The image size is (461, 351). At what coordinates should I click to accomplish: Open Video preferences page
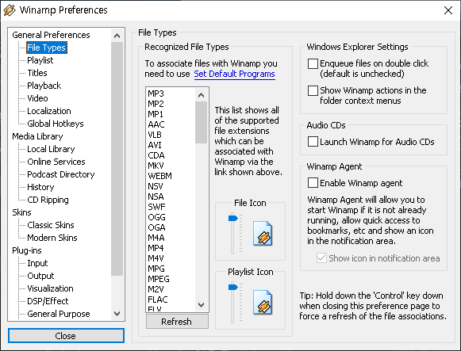(x=37, y=98)
